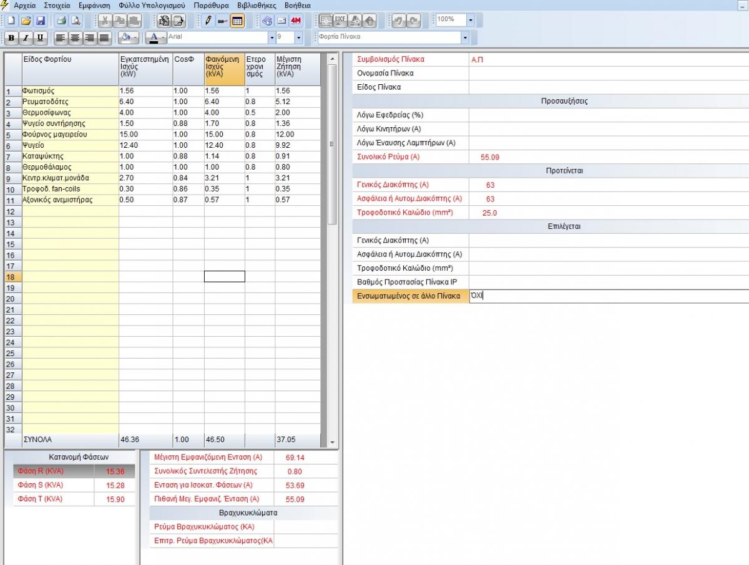Click the Μέγιστη Εμφανιζόμενη Ένταση value 69.14
The height and width of the screenshot is (565, 749).
coord(295,457)
